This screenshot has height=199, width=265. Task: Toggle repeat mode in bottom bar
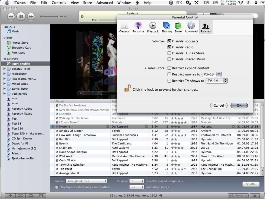tap(30, 196)
